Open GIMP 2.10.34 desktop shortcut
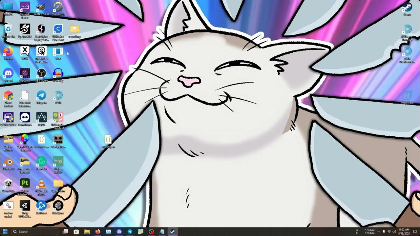The height and width of the screenshot is (236, 420). 41,8
